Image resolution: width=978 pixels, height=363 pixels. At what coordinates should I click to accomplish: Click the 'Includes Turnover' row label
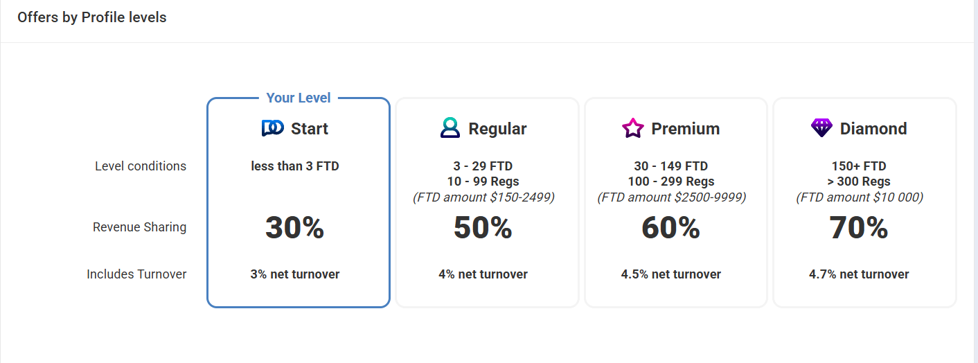136,274
